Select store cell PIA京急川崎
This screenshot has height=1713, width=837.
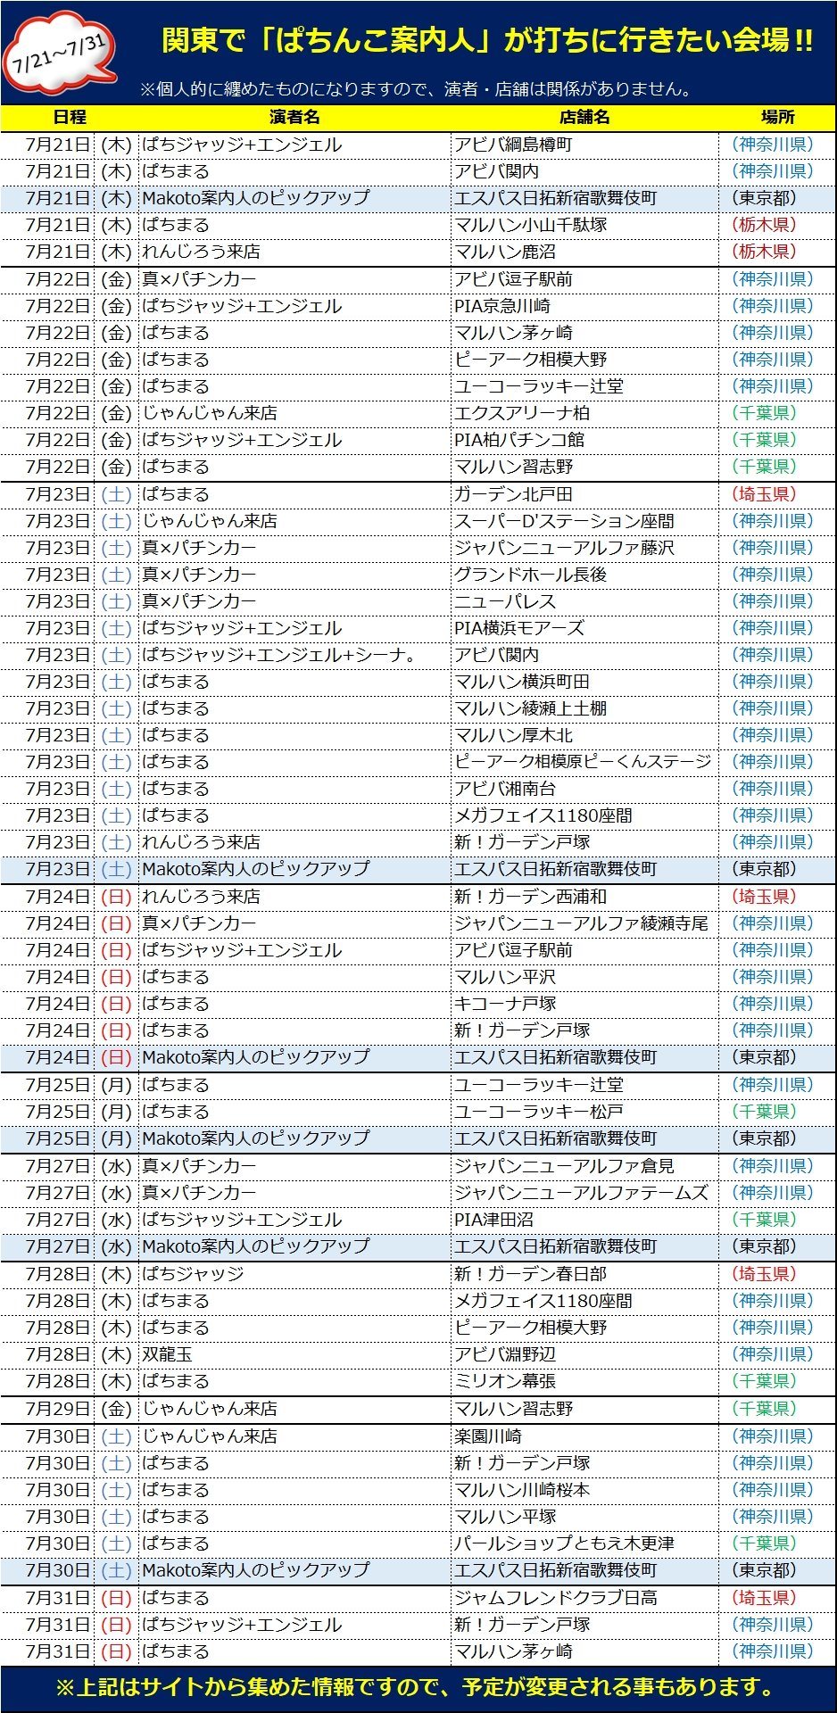click(584, 306)
